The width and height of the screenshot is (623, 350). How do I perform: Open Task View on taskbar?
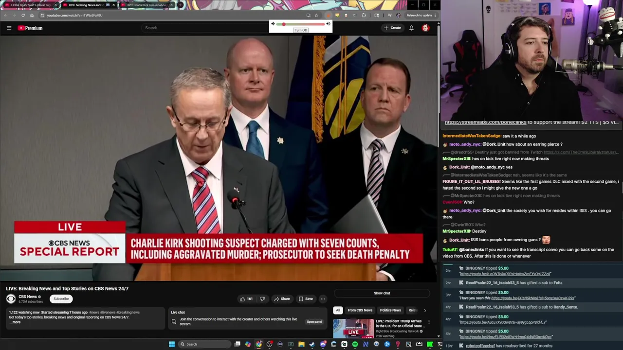(237, 344)
